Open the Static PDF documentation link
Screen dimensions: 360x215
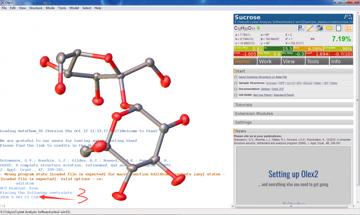pyautogui.click(x=278, y=89)
